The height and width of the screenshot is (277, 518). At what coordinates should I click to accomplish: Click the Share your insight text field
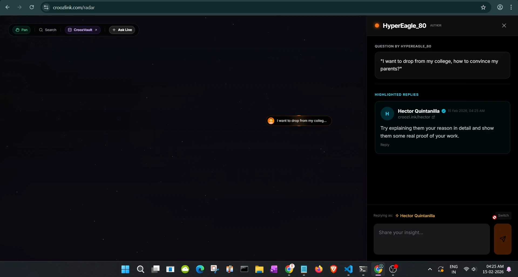[x=431, y=239]
